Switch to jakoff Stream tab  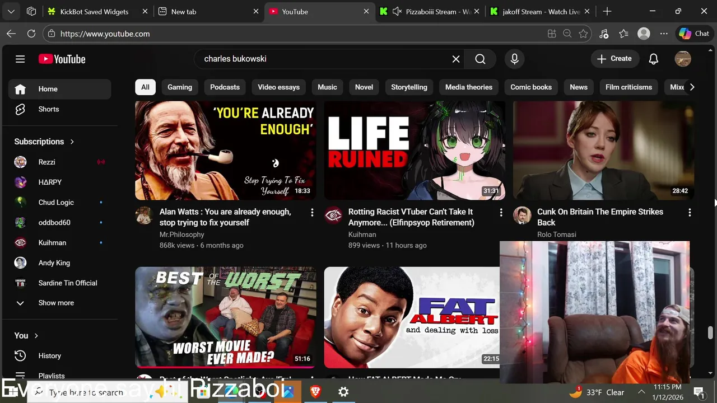pos(541,11)
